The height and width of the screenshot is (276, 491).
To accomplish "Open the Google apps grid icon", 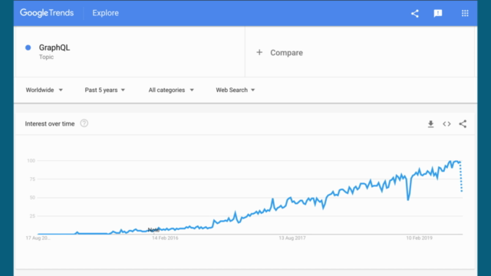I will pyautogui.click(x=465, y=13).
